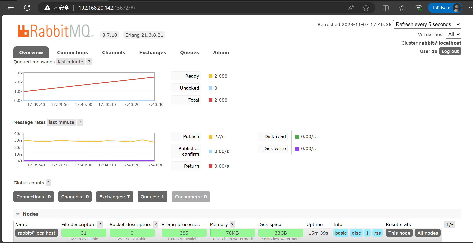
Task: Click the Log out button
Action: [450, 51]
